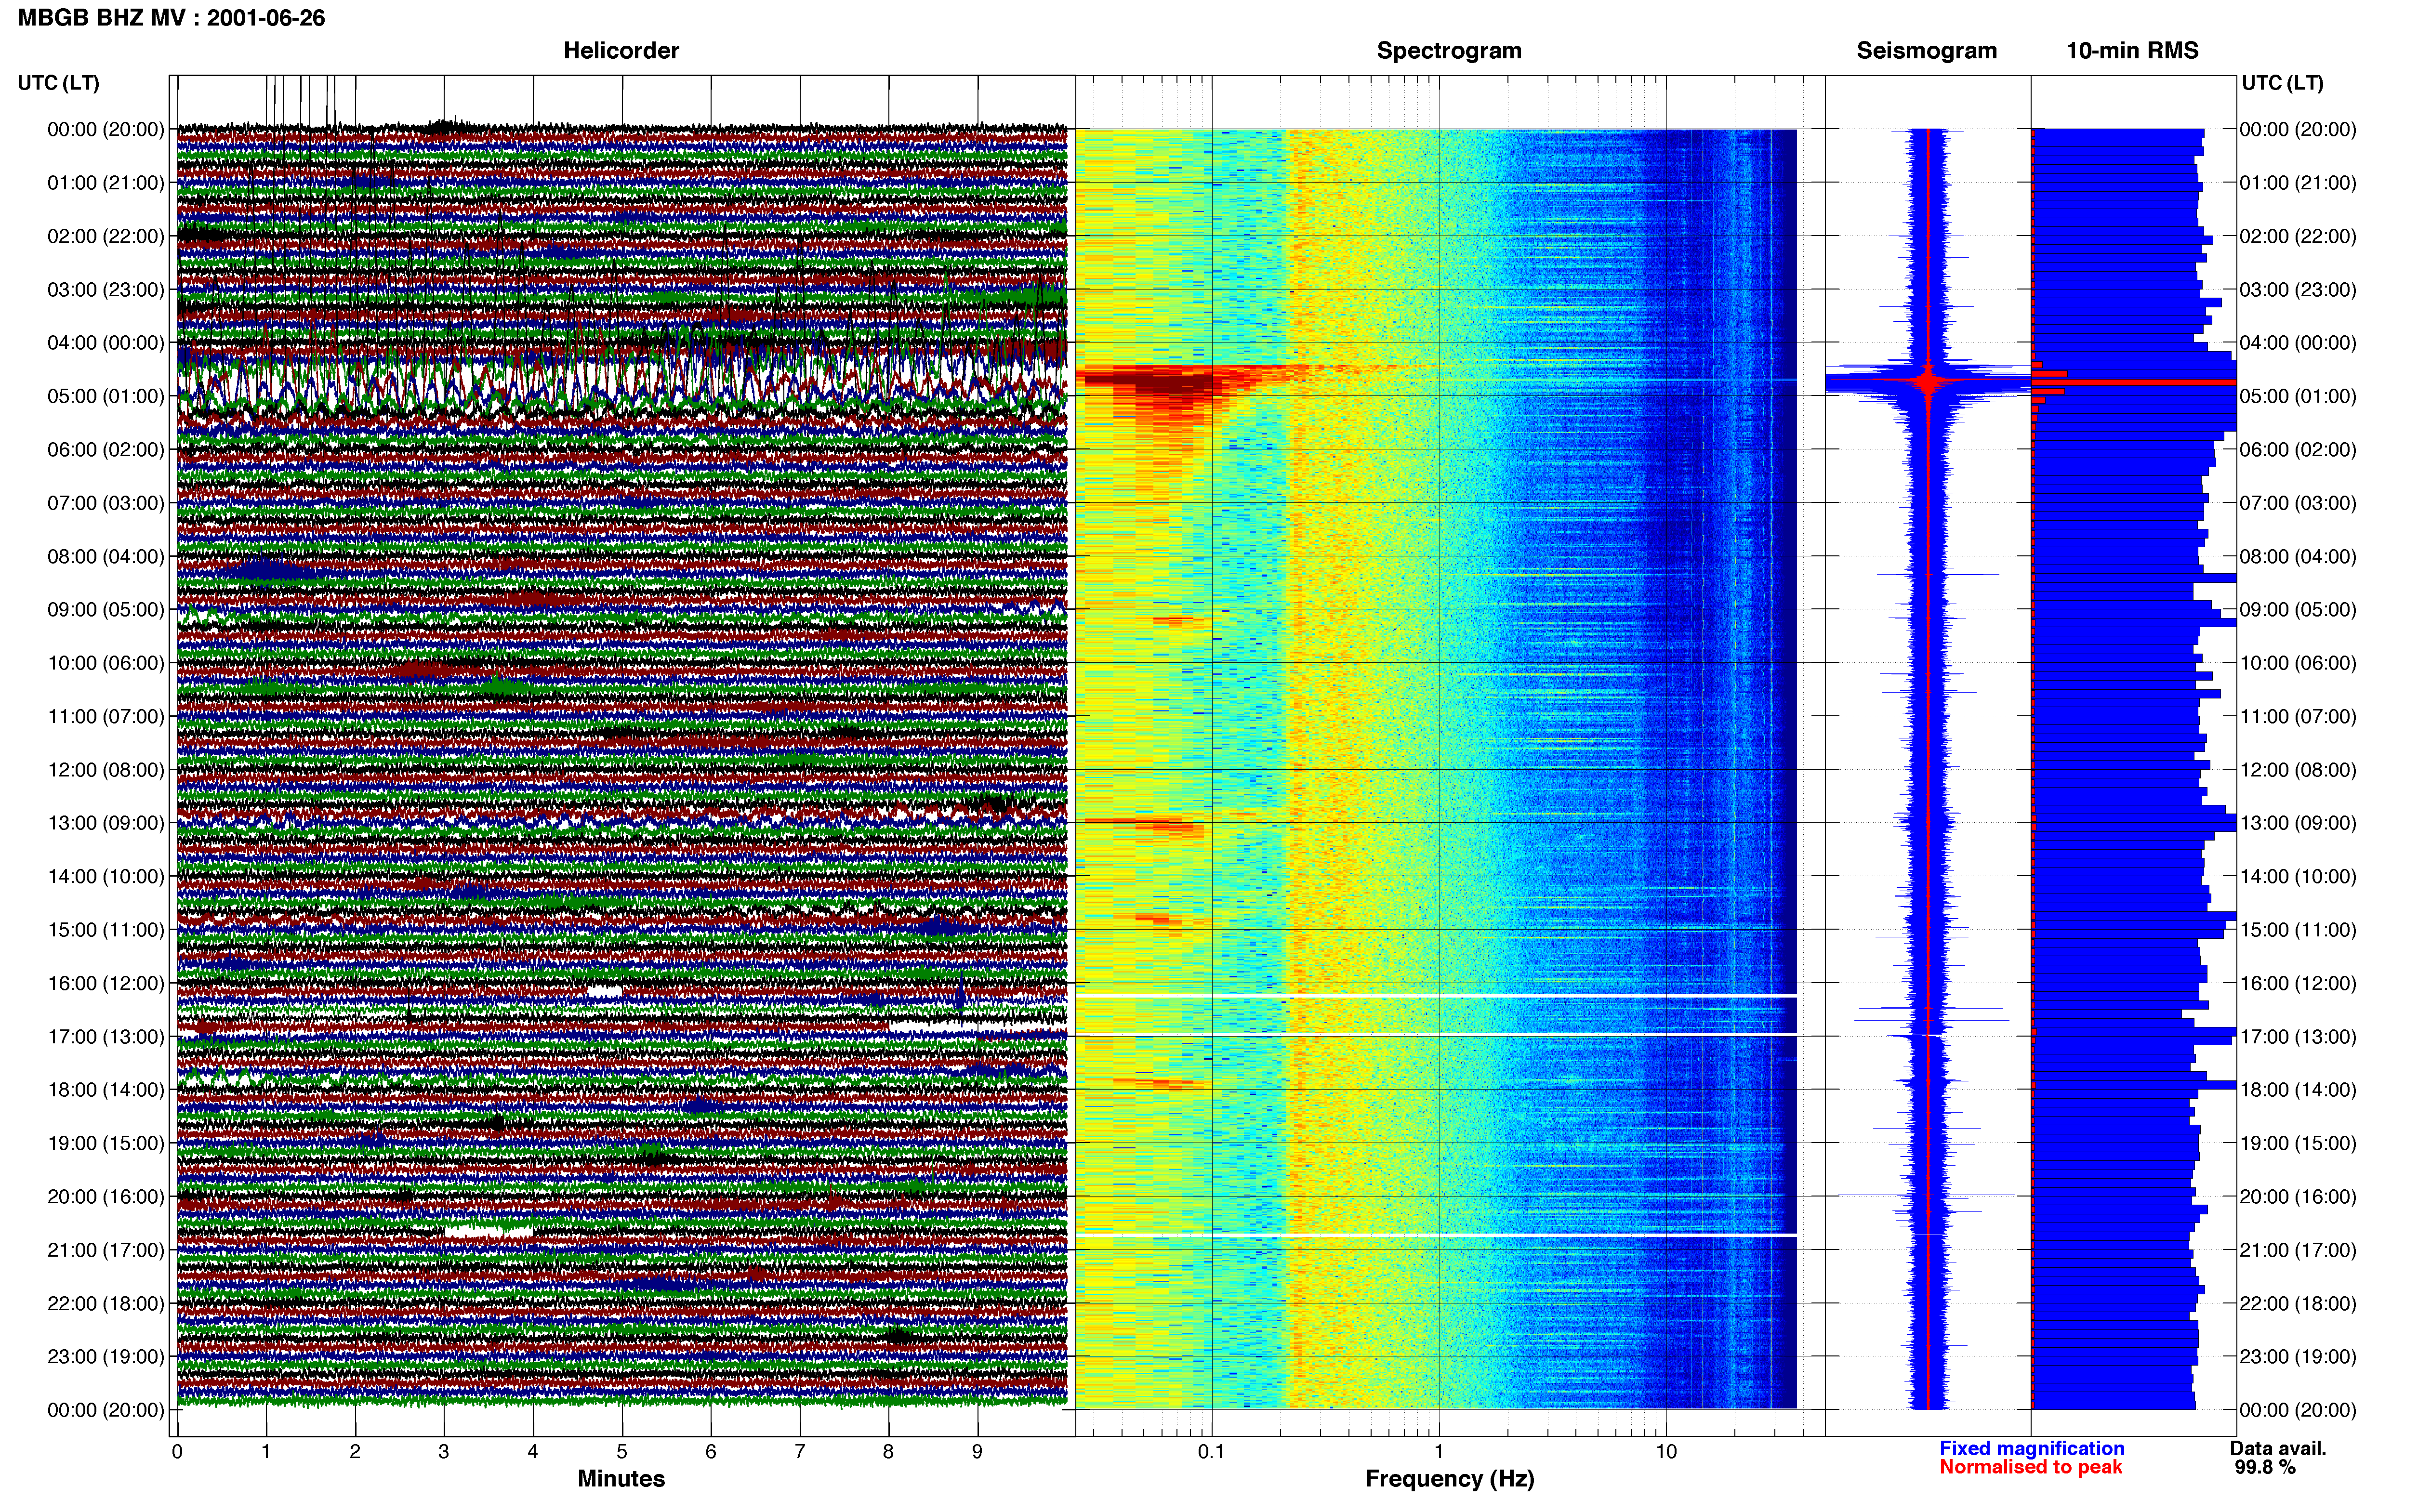The width and height of the screenshot is (2418, 1512).
Task: Click the left 19:00 (15:00) time label
Action: click(x=106, y=1143)
